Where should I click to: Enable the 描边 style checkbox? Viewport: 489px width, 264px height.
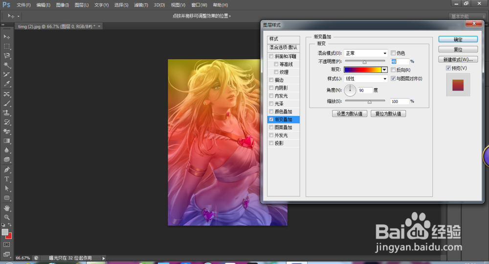point(271,80)
